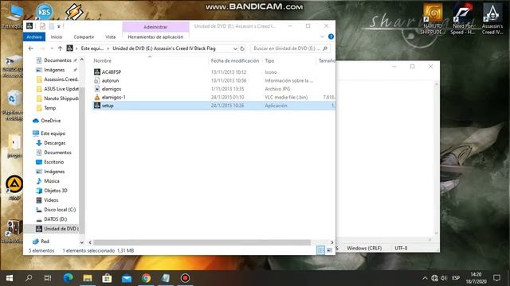Open Descargas folder in sidebar

[50, 143]
